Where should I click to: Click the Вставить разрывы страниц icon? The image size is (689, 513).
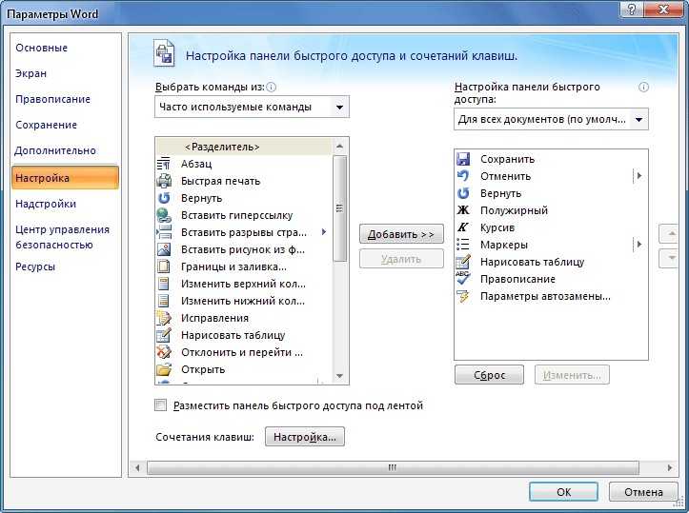[164, 232]
